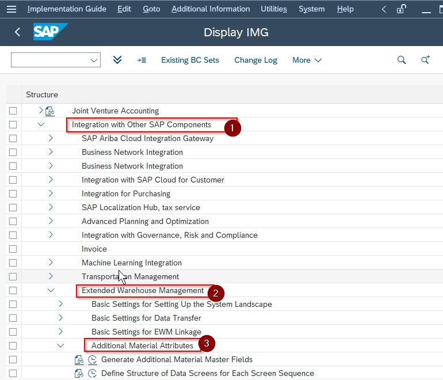Tick checkbox for Joint Venture Accounting row
The height and width of the screenshot is (380, 443).
pos(13,111)
